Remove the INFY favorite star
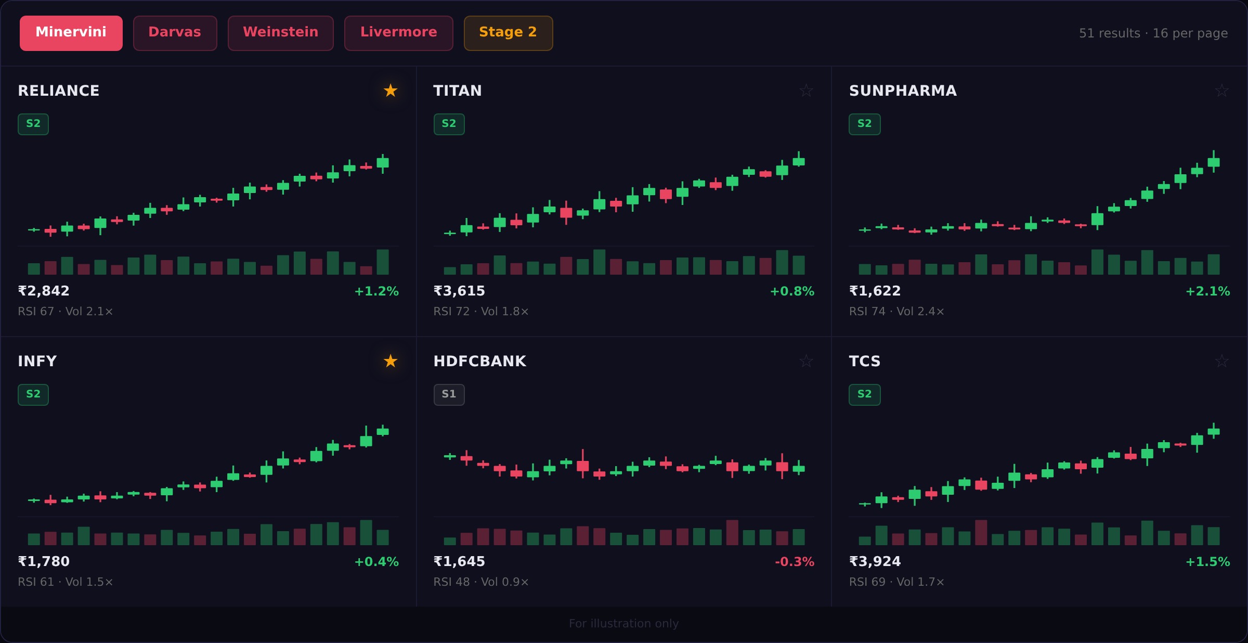This screenshot has width=1248, height=643. (x=391, y=361)
